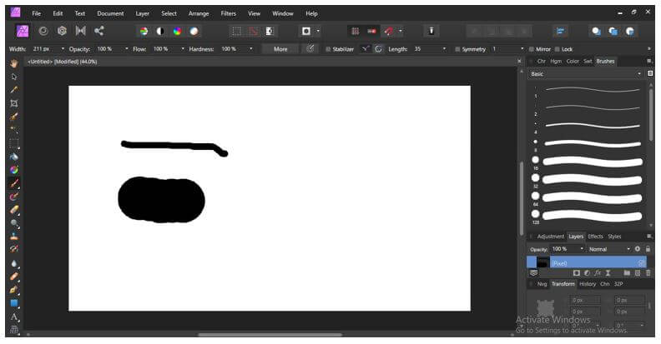This screenshot has height=344, width=661.
Task: Toggle the rope stabilizer mode button
Action: point(366,49)
